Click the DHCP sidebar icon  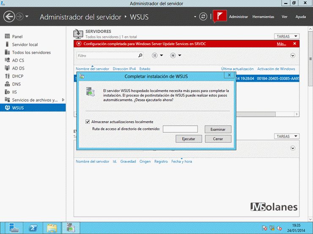pyautogui.click(x=7, y=76)
